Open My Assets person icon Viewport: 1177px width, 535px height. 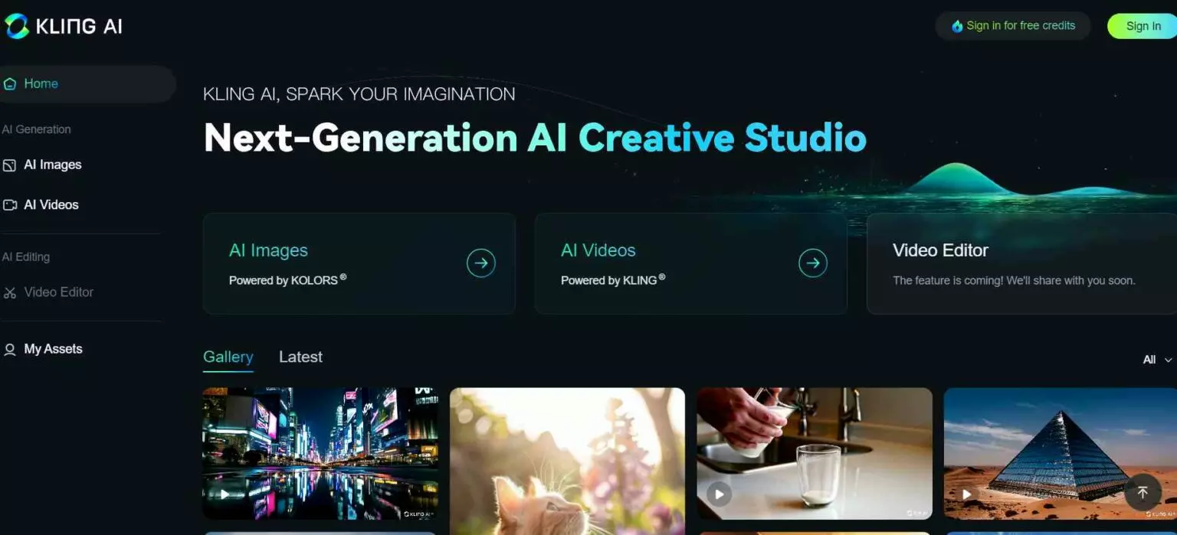[10, 350]
